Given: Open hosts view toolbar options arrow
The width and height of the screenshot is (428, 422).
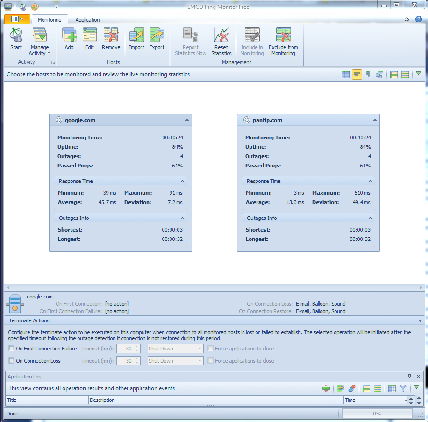Looking at the screenshot, I should [419, 73].
